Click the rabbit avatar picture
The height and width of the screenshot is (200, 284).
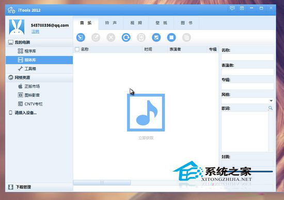[x=17, y=27]
